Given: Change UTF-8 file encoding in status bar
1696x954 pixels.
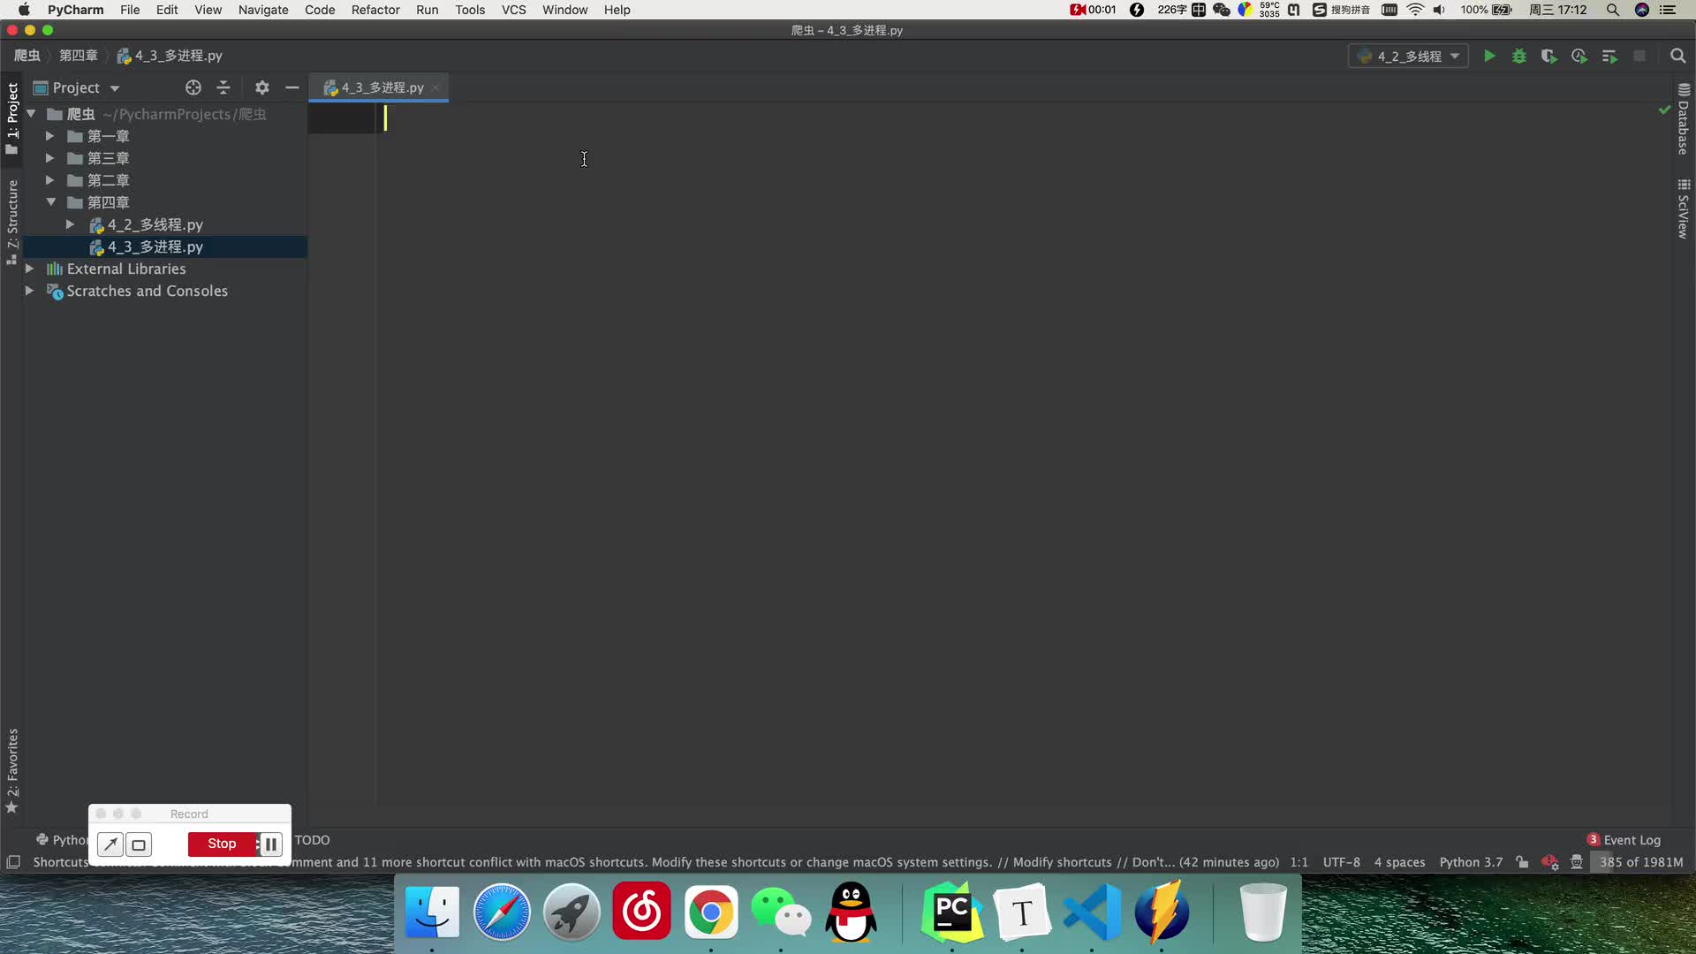Looking at the screenshot, I should tap(1341, 862).
